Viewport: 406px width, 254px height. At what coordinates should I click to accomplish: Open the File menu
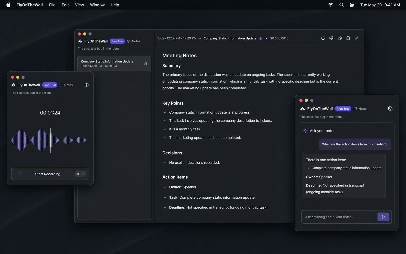click(52, 5)
